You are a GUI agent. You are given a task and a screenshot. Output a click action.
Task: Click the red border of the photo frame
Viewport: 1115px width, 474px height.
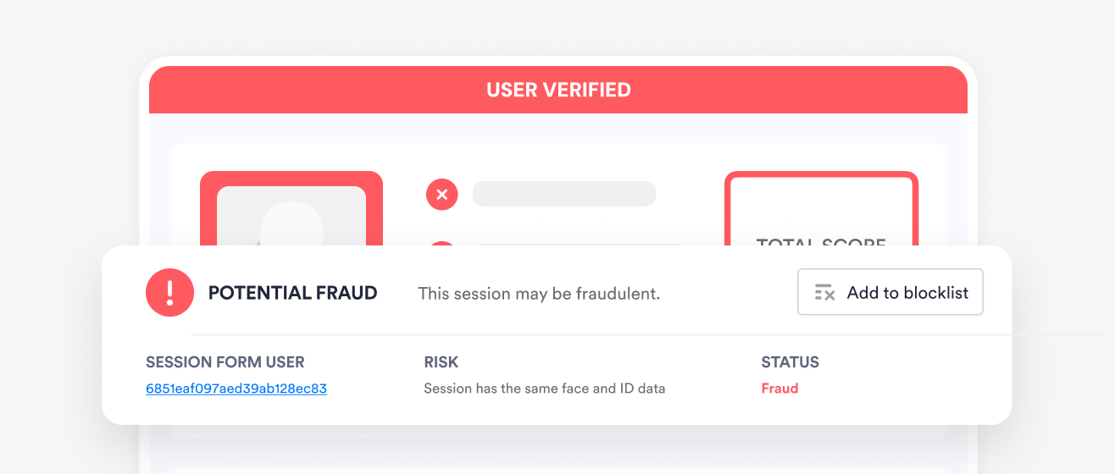[207, 212]
